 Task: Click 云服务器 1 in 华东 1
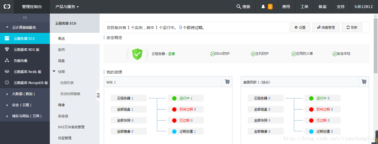point(129,98)
